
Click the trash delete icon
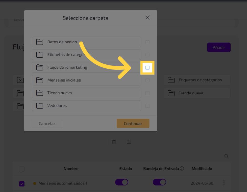114,142
